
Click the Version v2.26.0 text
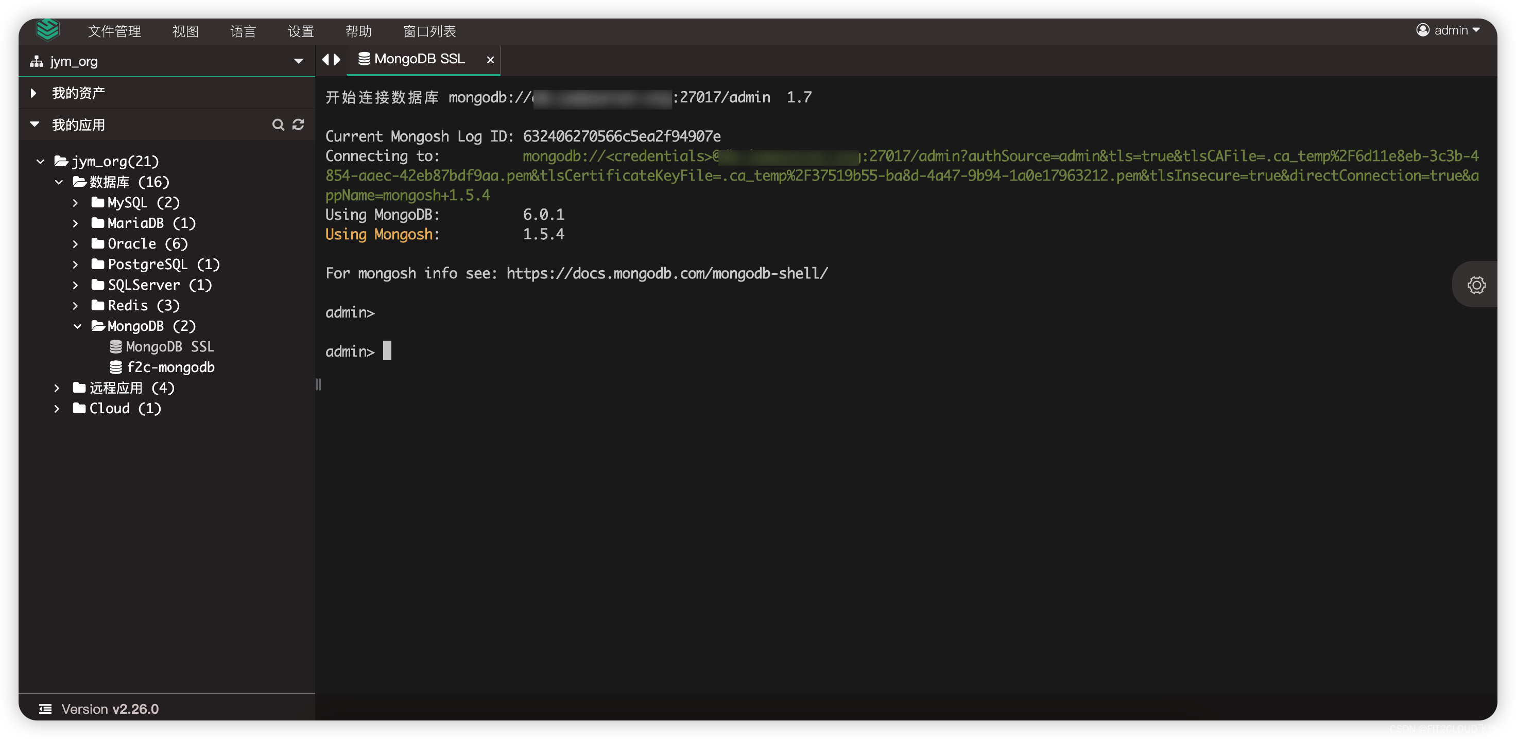point(110,709)
